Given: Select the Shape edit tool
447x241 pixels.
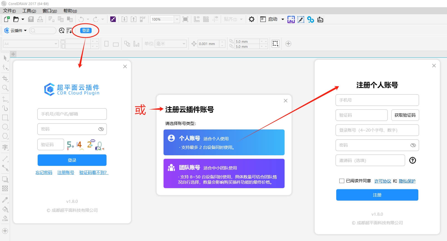Looking at the screenshot, I should click(x=5, y=68).
